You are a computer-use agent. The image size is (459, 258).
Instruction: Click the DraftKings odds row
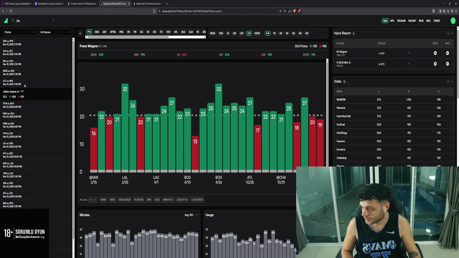coord(394,133)
